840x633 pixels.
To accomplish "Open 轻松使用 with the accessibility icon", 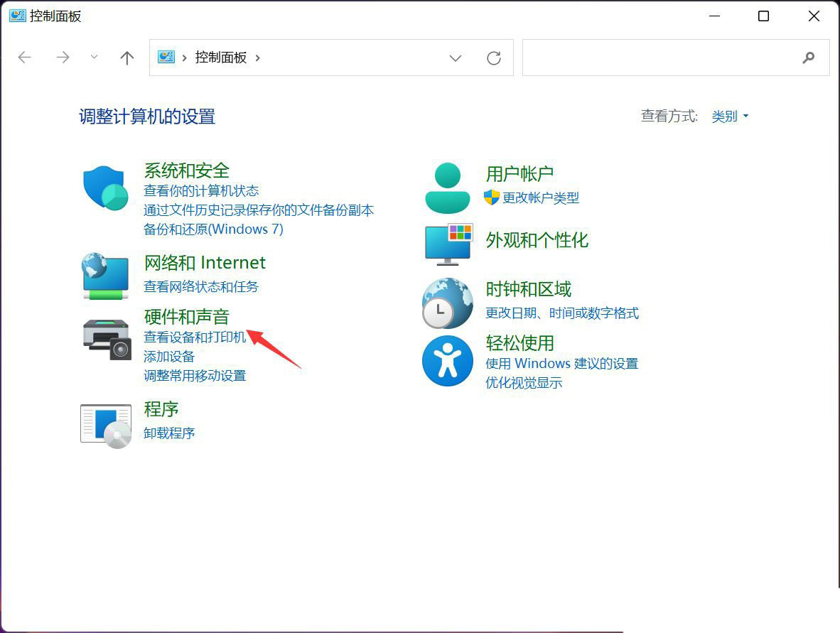I will point(446,360).
